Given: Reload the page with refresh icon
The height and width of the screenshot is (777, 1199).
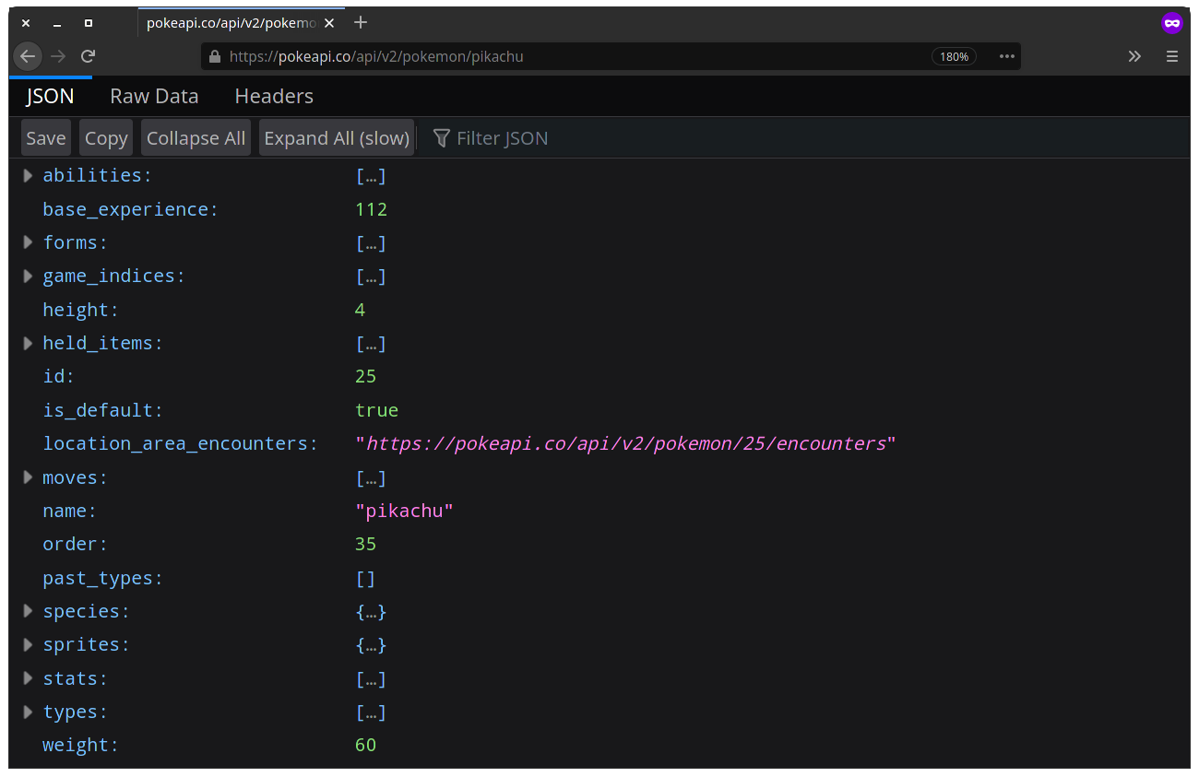Looking at the screenshot, I should [x=88, y=56].
